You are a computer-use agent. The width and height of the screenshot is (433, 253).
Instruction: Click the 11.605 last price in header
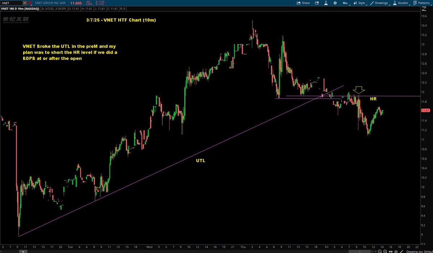pyautogui.click(x=76, y=3)
